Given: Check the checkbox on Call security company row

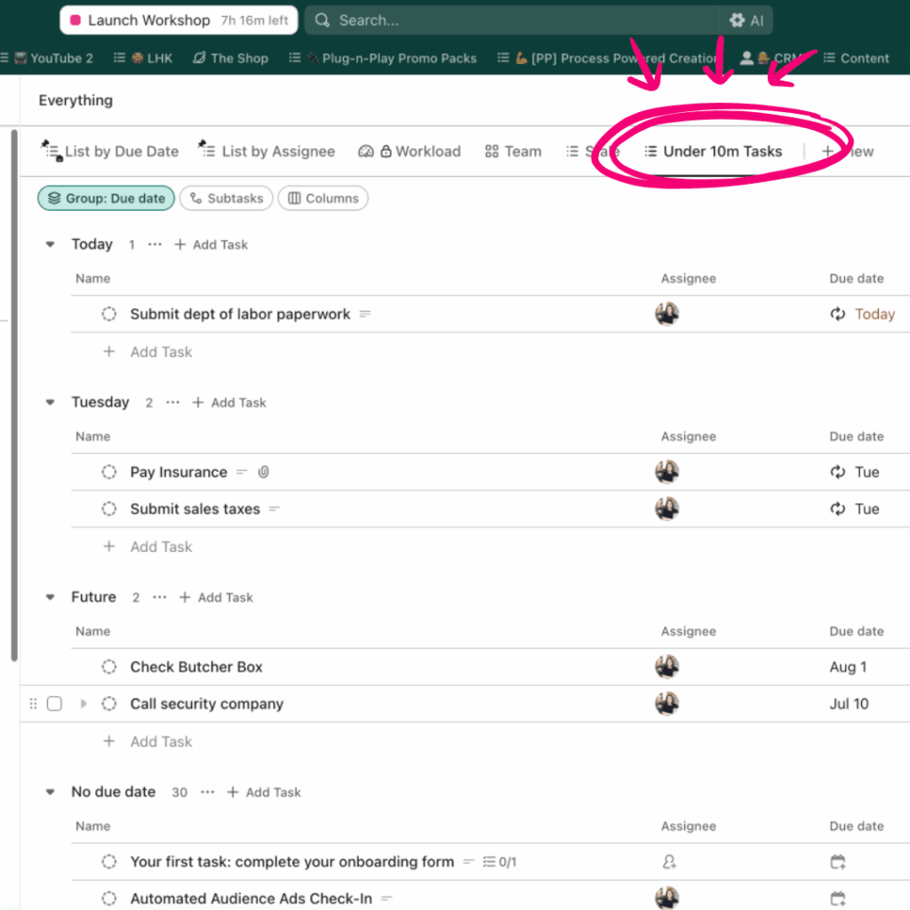Looking at the screenshot, I should point(54,703).
